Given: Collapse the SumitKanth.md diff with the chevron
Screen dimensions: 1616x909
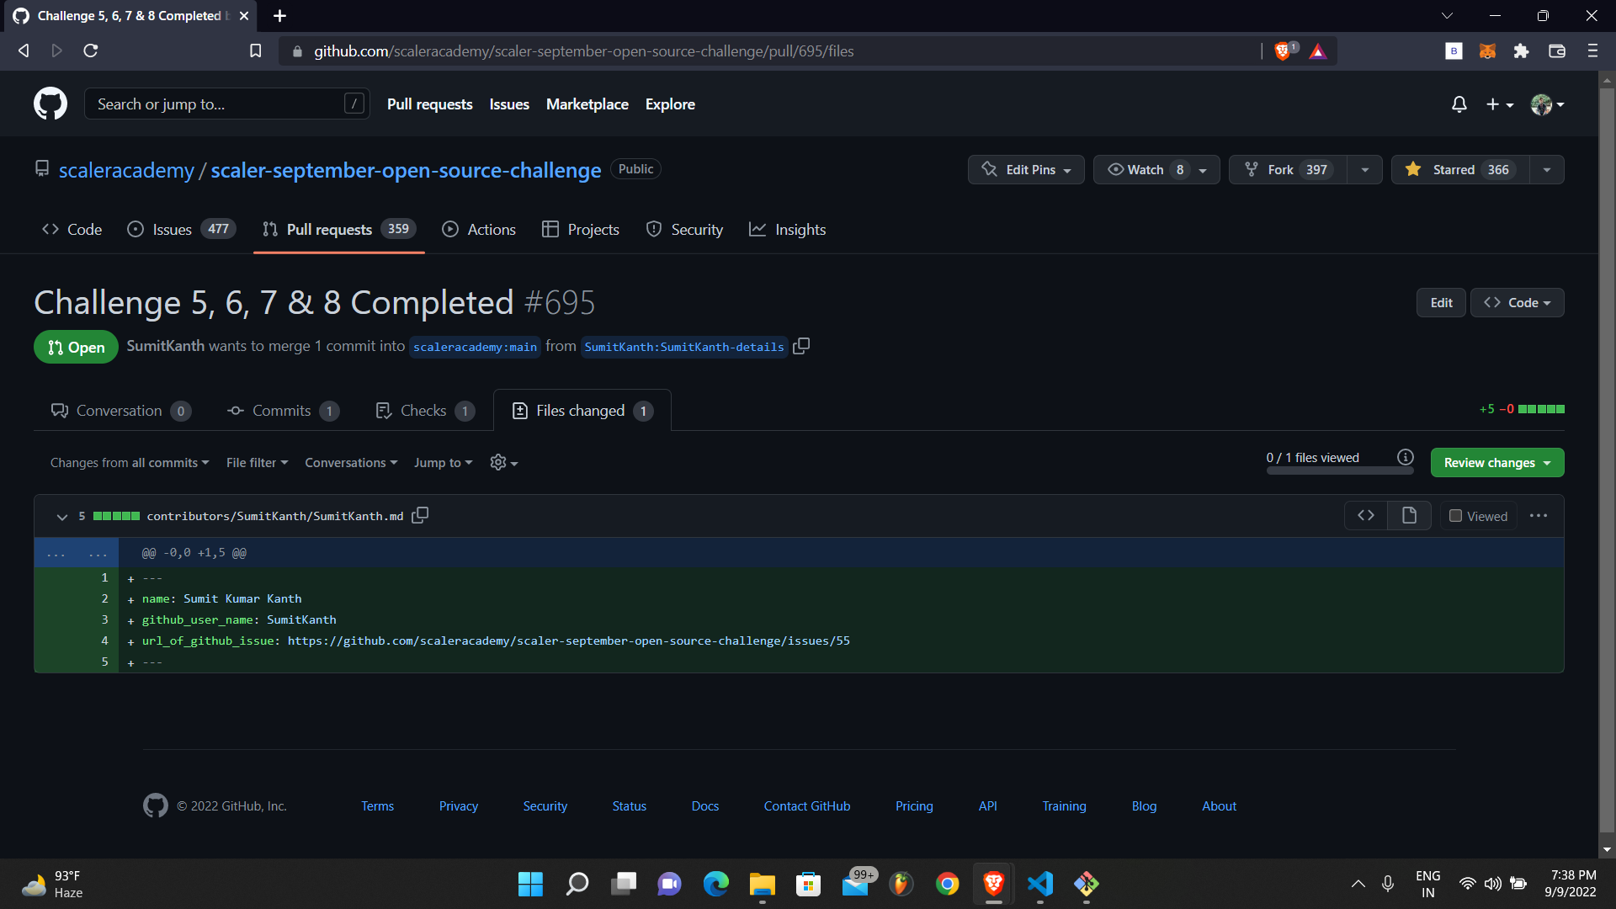Looking at the screenshot, I should pyautogui.click(x=61, y=516).
